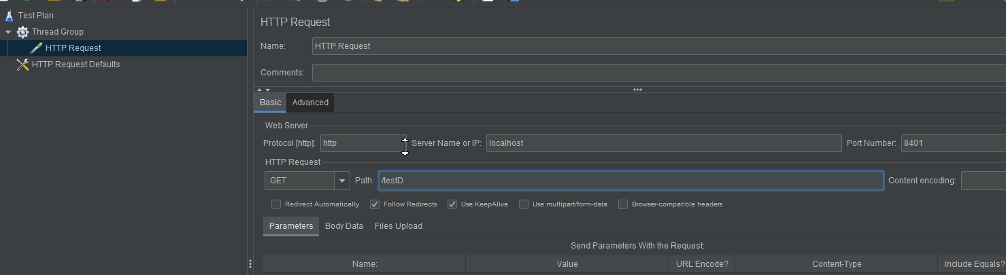Uncheck Follow Redirects checkbox
The height and width of the screenshot is (275, 1006).
pyautogui.click(x=375, y=204)
